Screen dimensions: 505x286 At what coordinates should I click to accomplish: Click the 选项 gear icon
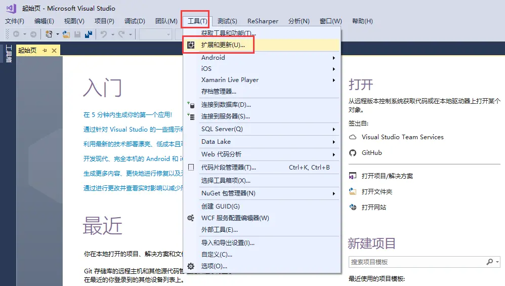click(x=191, y=266)
